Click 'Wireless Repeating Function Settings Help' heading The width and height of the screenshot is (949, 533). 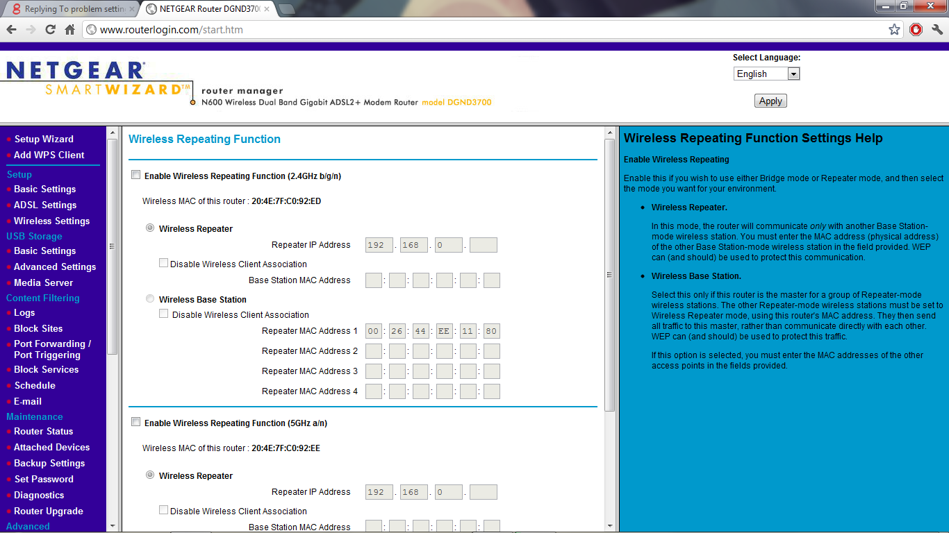[x=753, y=138]
